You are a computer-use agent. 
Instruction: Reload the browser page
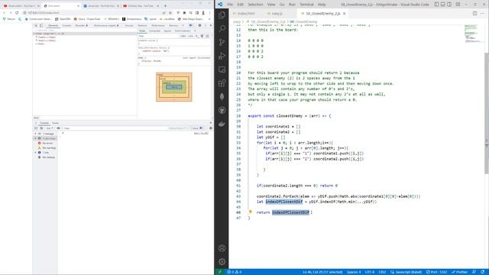17,13
